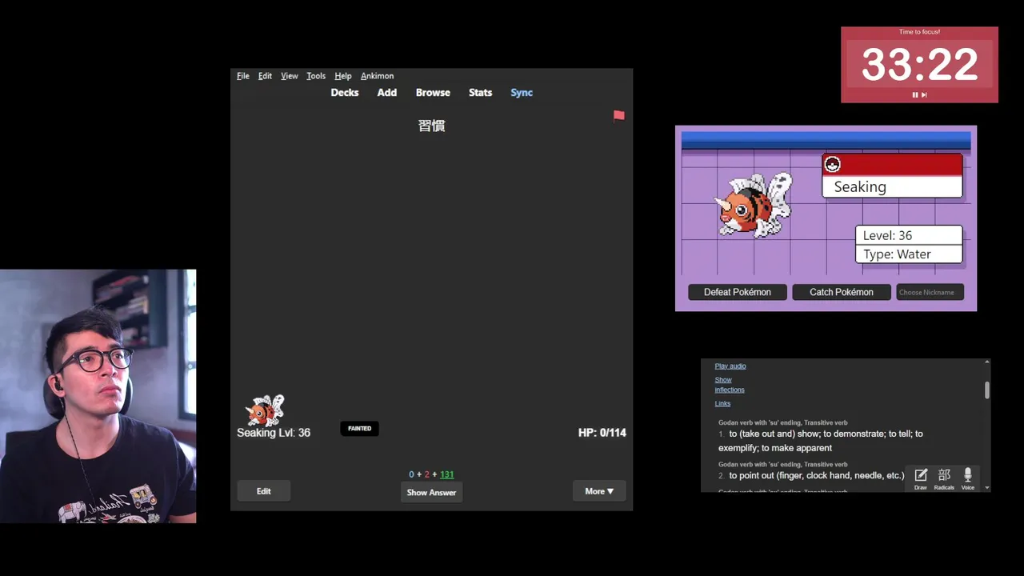Screen dimensions: 1024x576
Task: Click the webcam video overlay
Action: [98, 396]
